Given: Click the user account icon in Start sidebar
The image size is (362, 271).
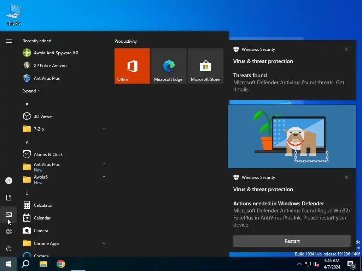Looking at the screenshot, I should [x=9, y=181].
